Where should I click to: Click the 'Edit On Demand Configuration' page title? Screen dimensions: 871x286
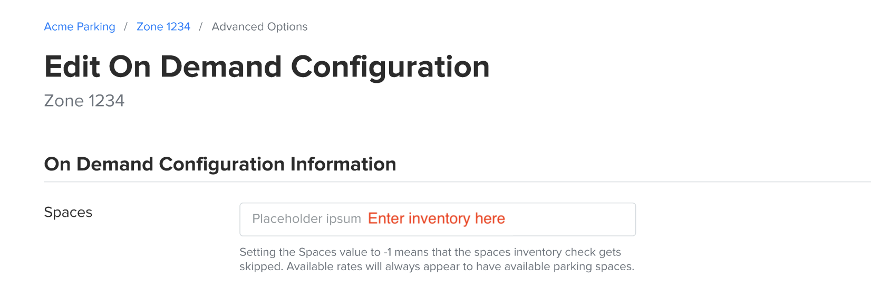point(267,67)
